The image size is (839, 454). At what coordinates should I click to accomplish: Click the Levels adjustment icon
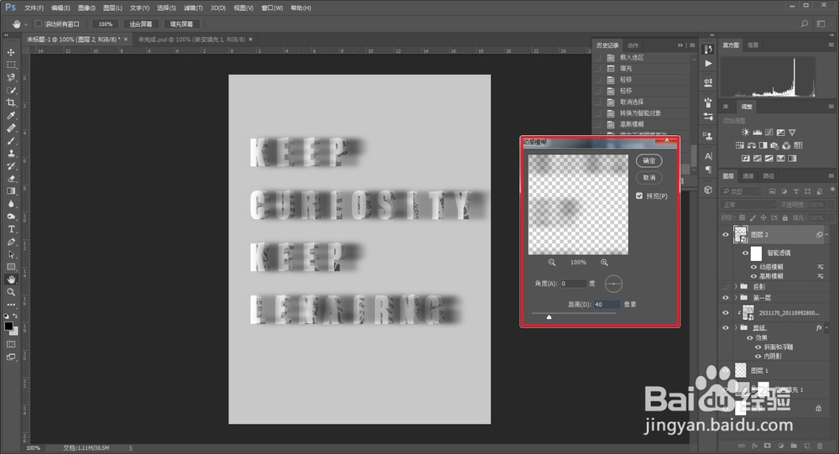[x=757, y=133]
